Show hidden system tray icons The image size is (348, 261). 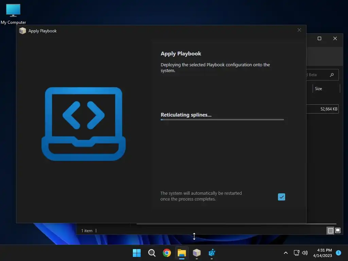point(285,253)
